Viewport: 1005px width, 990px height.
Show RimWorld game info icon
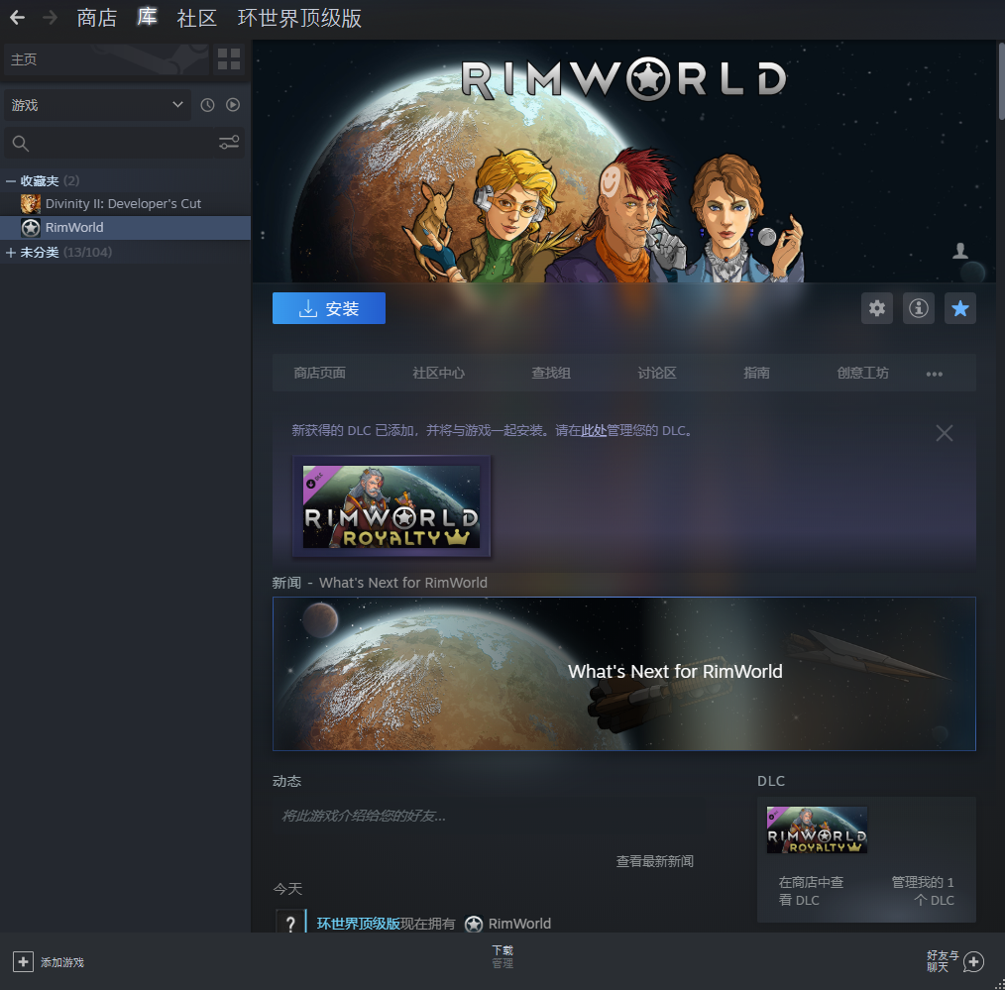click(919, 308)
